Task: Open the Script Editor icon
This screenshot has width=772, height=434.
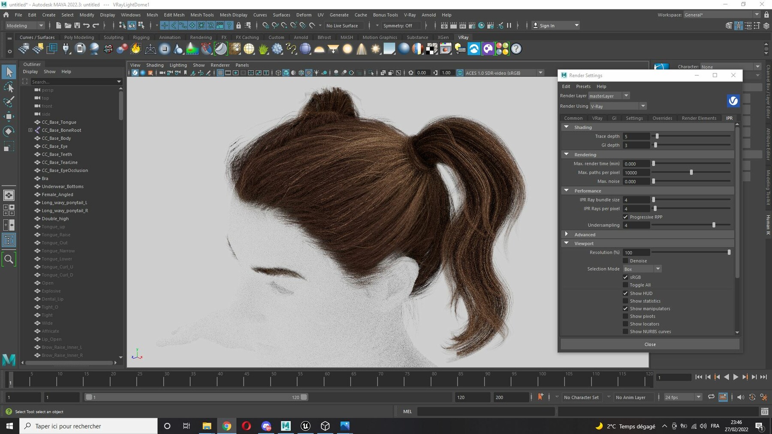Action: pyautogui.click(x=764, y=411)
